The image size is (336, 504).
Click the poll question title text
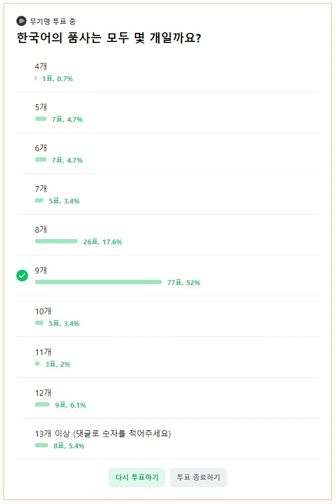(109, 38)
